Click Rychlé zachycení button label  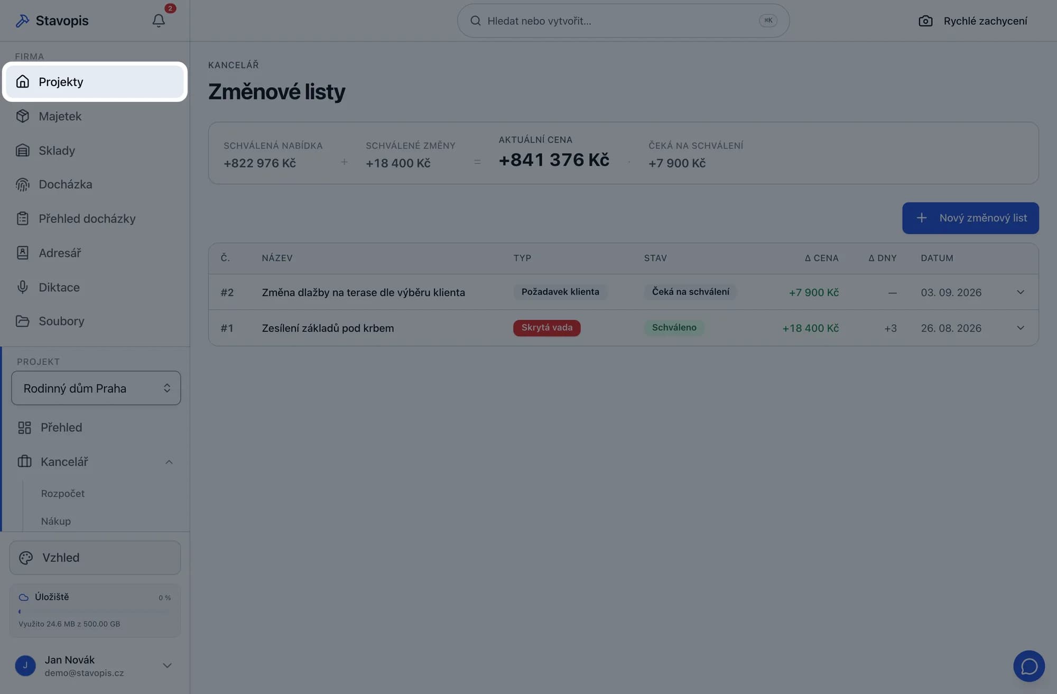pyautogui.click(x=985, y=21)
